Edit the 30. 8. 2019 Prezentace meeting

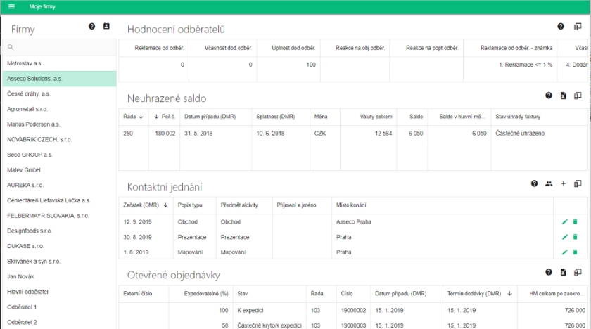[564, 237]
